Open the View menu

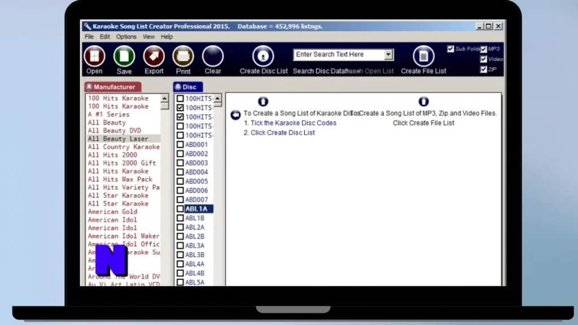[x=148, y=37]
